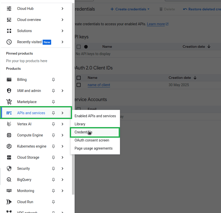The width and height of the screenshot is (221, 213).
Task: Open Compute Engine via its chip icon
Action: pyautogui.click(x=9, y=135)
